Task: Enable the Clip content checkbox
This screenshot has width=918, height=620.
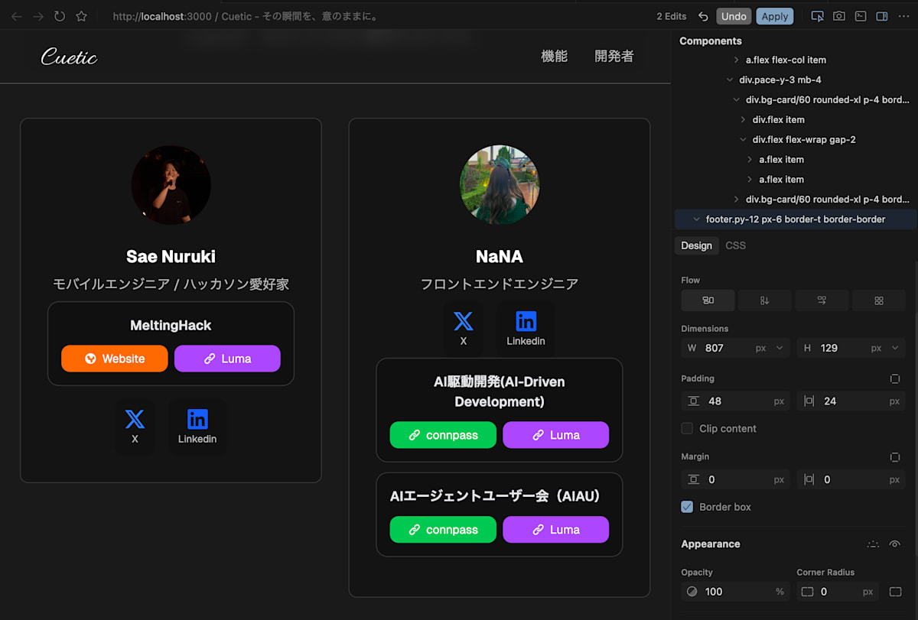Action: (687, 428)
